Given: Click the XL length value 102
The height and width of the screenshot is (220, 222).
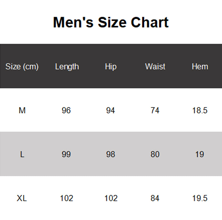Looking at the screenshot, I should coord(67,198).
